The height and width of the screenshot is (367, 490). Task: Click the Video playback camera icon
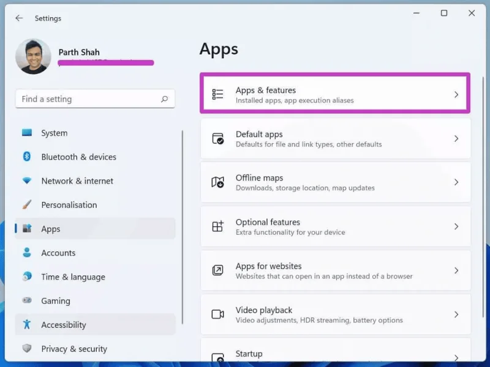point(217,314)
